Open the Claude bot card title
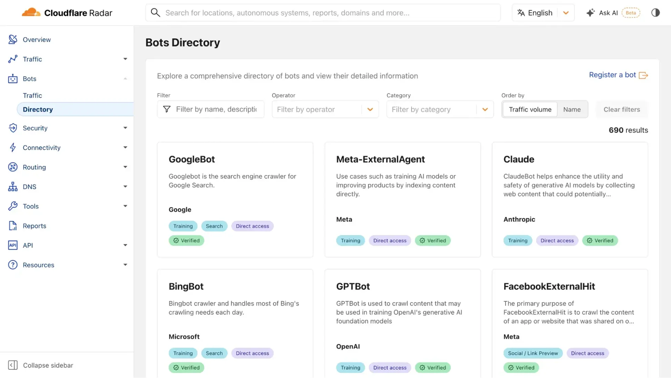Viewport: 671px width, 378px height. pos(519,159)
